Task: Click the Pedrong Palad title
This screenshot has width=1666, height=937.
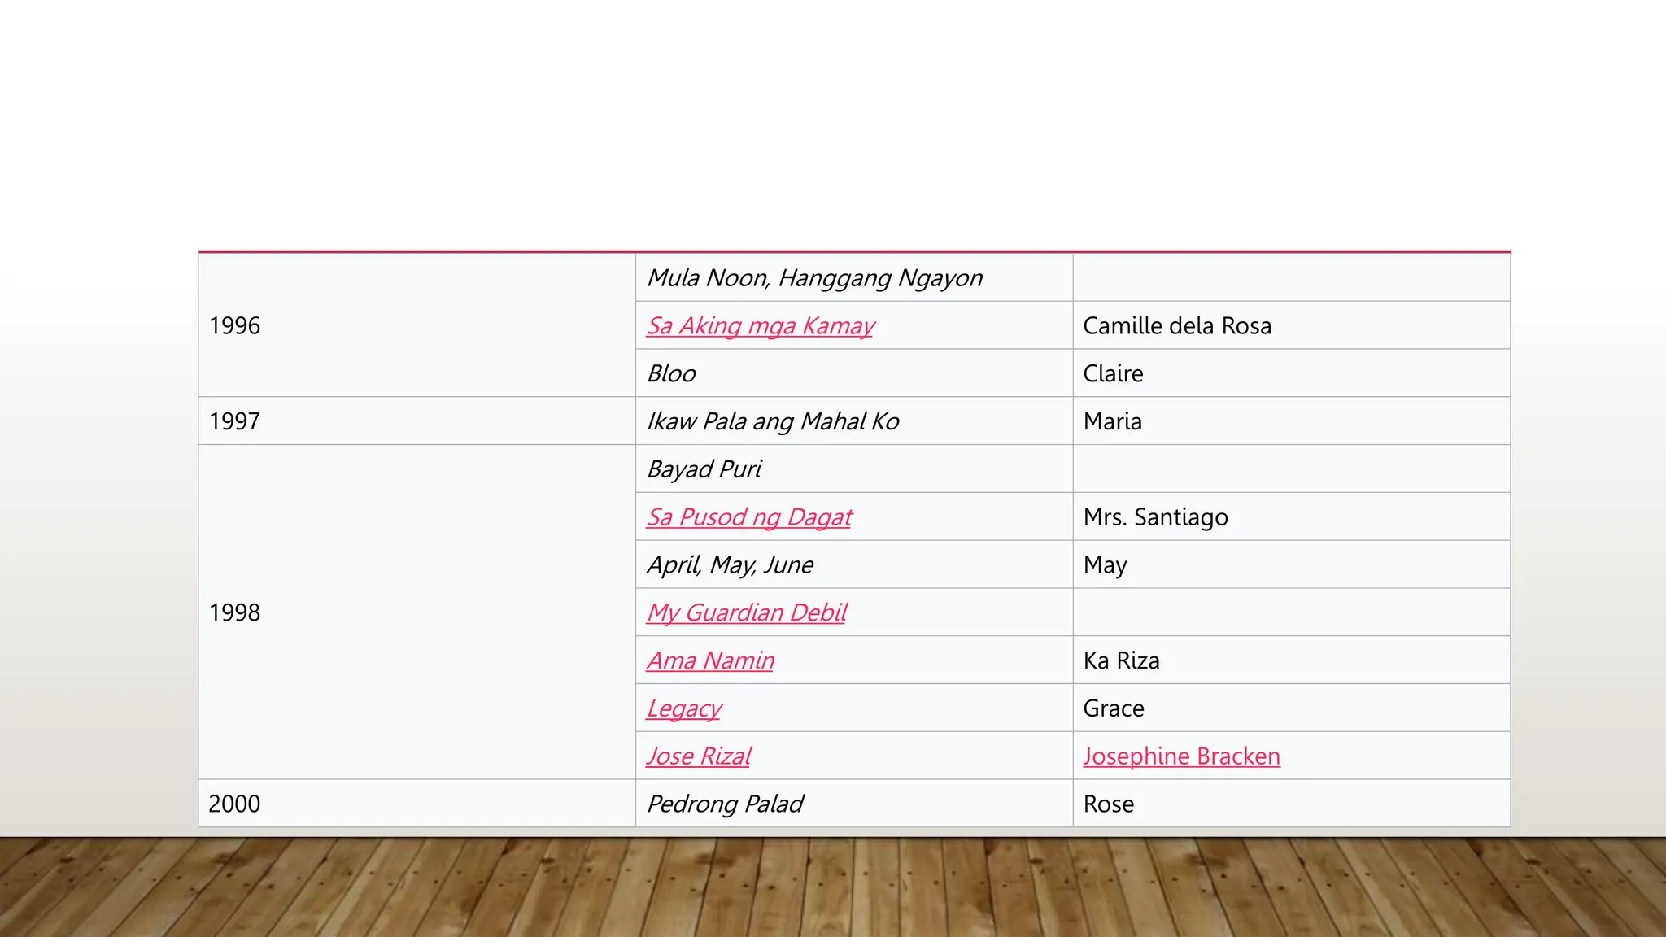Action: (x=725, y=804)
